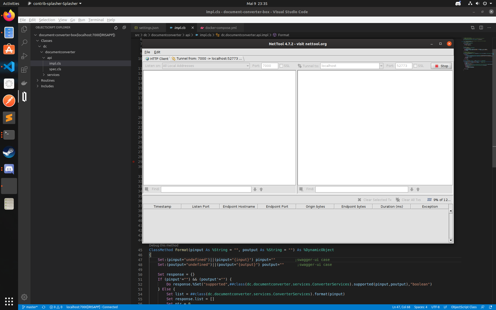Screen dimensions: 496x310
Task: Open the Search view in activity bar
Action: [24, 42]
